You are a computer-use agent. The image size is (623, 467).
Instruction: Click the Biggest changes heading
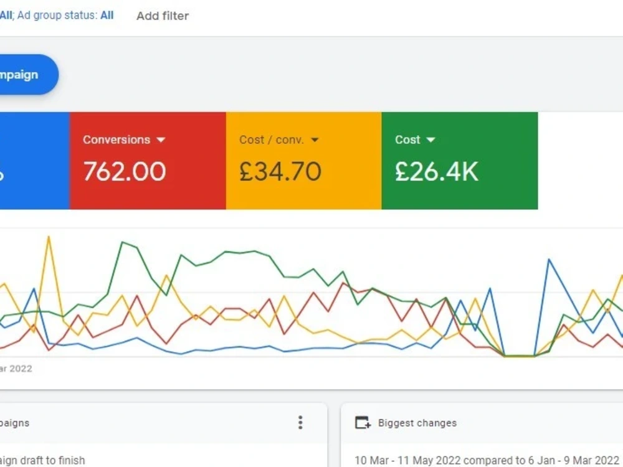tap(417, 423)
